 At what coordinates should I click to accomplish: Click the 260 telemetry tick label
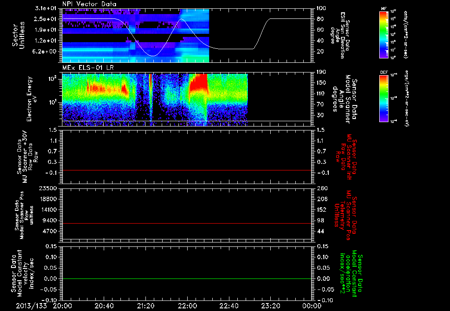click(321, 188)
